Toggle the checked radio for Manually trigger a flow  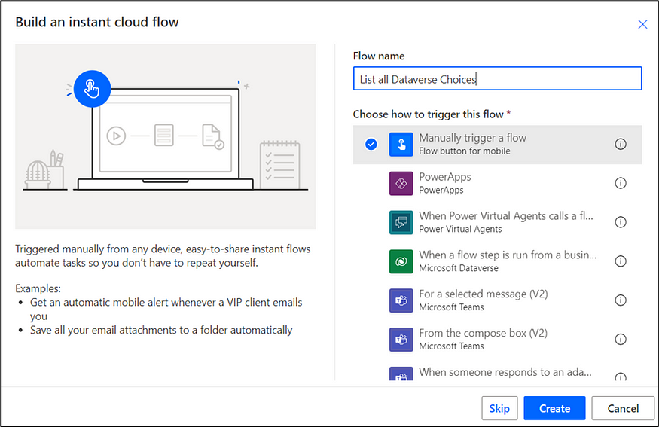point(371,144)
